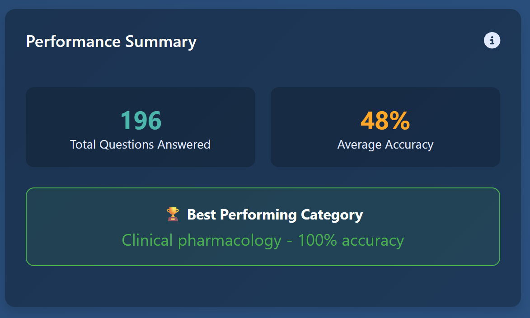Click the green word 'accuracy' after 100%
This screenshot has width=530, height=318.
point(373,240)
